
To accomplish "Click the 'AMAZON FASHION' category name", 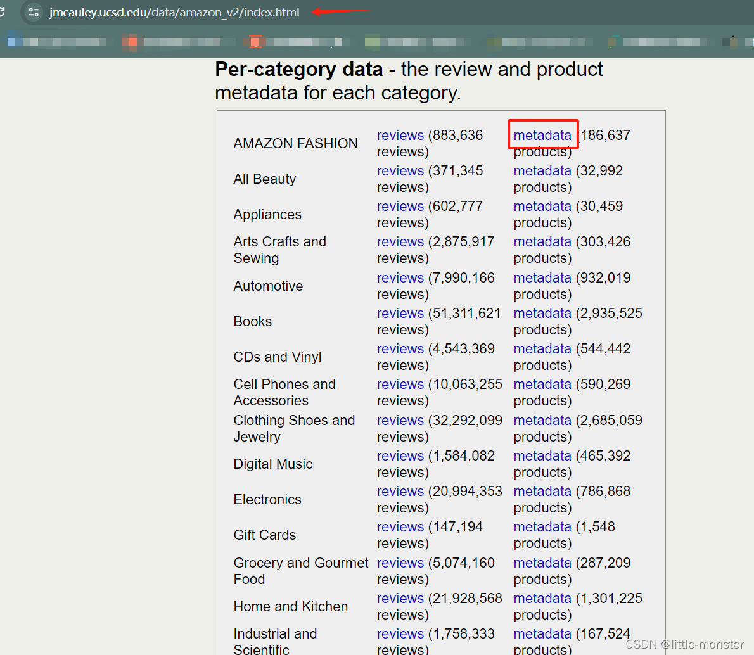I will point(295,143).
